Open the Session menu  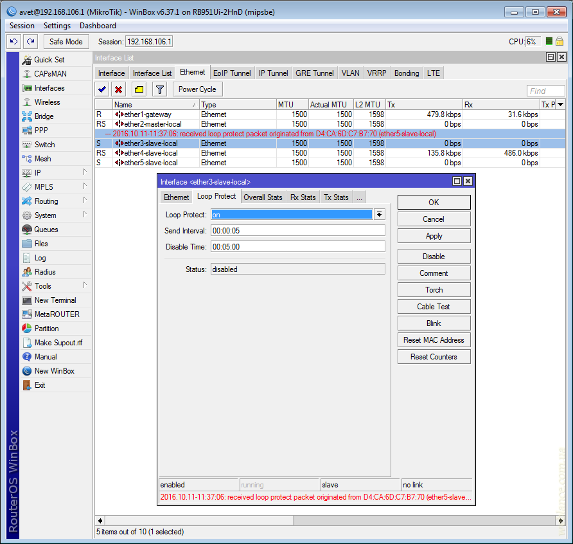pos(22,26)
